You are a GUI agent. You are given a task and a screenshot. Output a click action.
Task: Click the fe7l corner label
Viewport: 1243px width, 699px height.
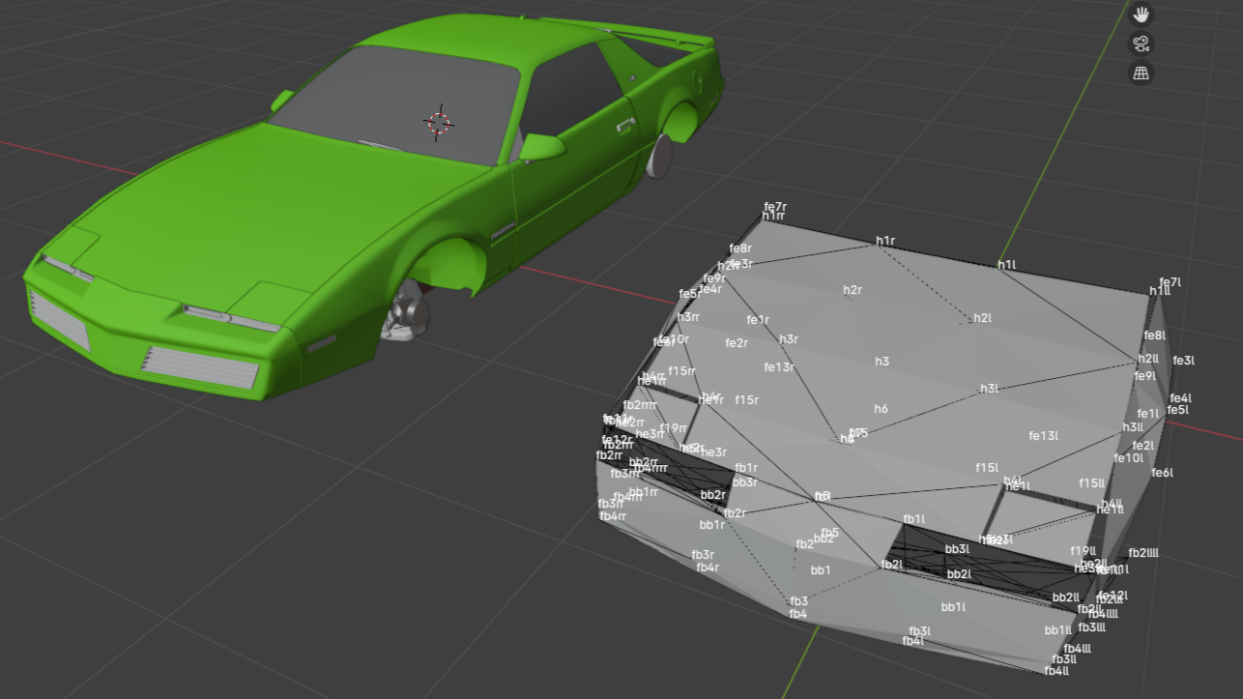1170,282
